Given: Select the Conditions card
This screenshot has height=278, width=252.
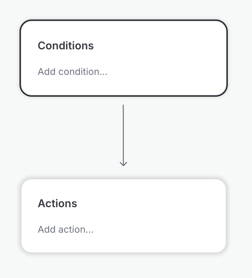Looking at the screenshot, I should (x=124, y=58).
